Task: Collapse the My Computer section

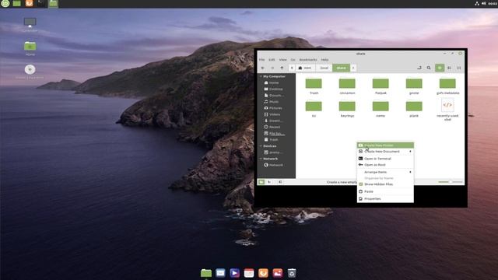Action: click(x=261, y=76)
